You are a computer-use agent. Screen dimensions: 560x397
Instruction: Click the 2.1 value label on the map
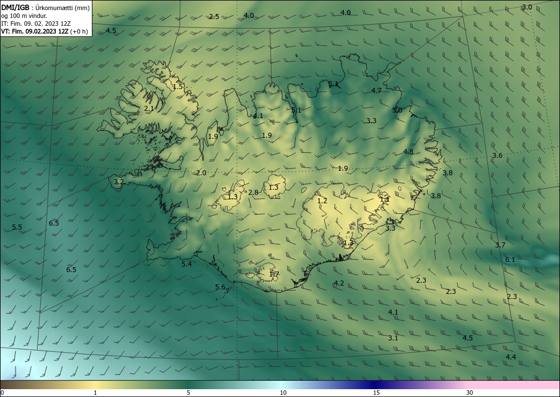pyautogui.click(x=148, y=108)
